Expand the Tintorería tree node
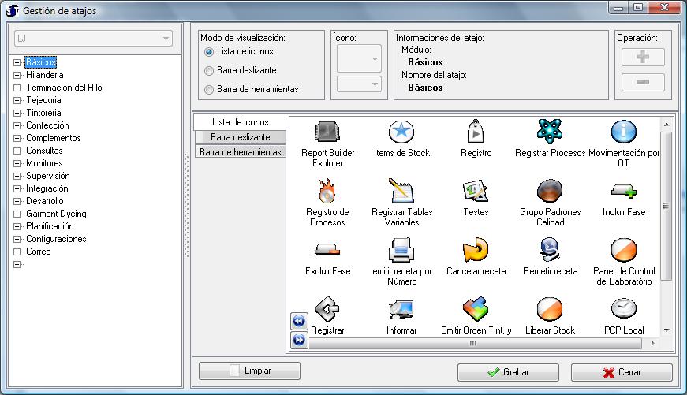Image resolution: width=687 pixels, height=395 pixels. (17, 113)
